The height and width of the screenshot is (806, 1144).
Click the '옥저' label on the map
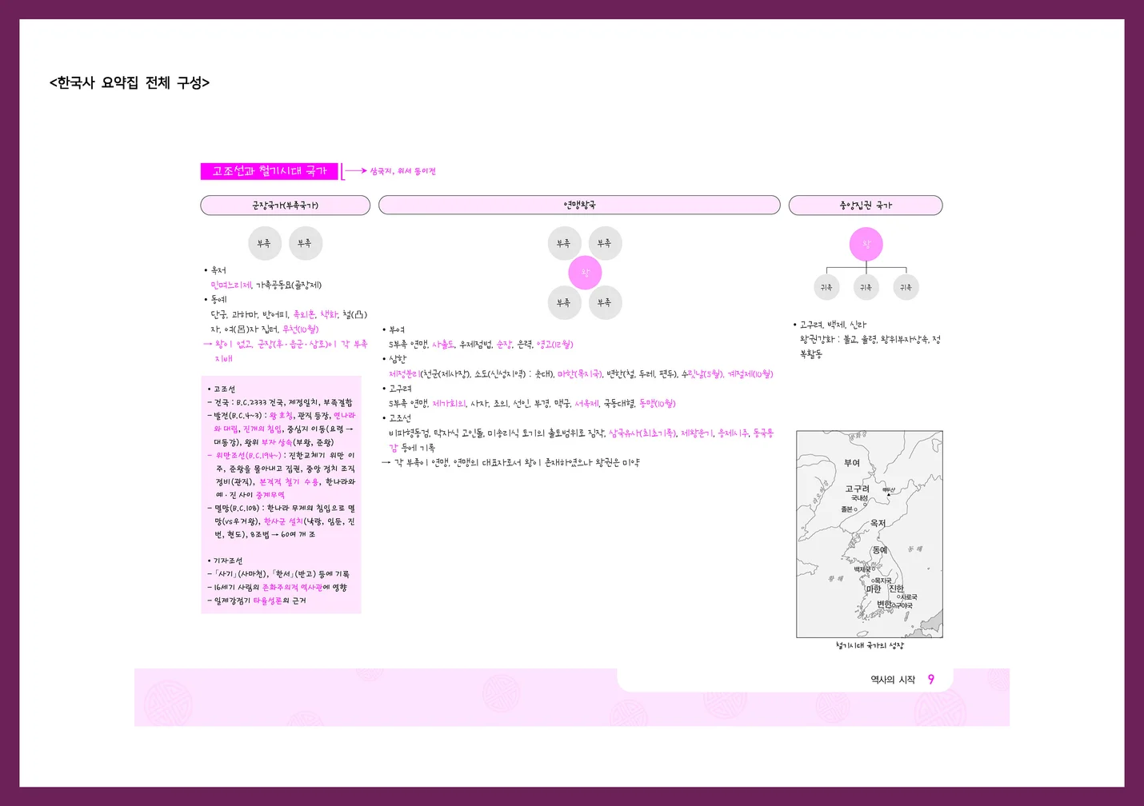click(878, 523)
